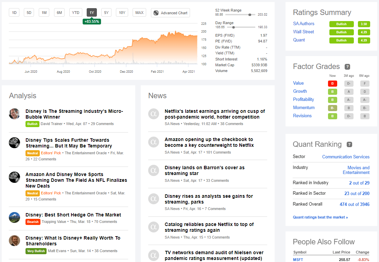This screenshot has height=262, width=379.
Task: Open Disney: Best Short Hedge On The Market
Action: [73, 215]
